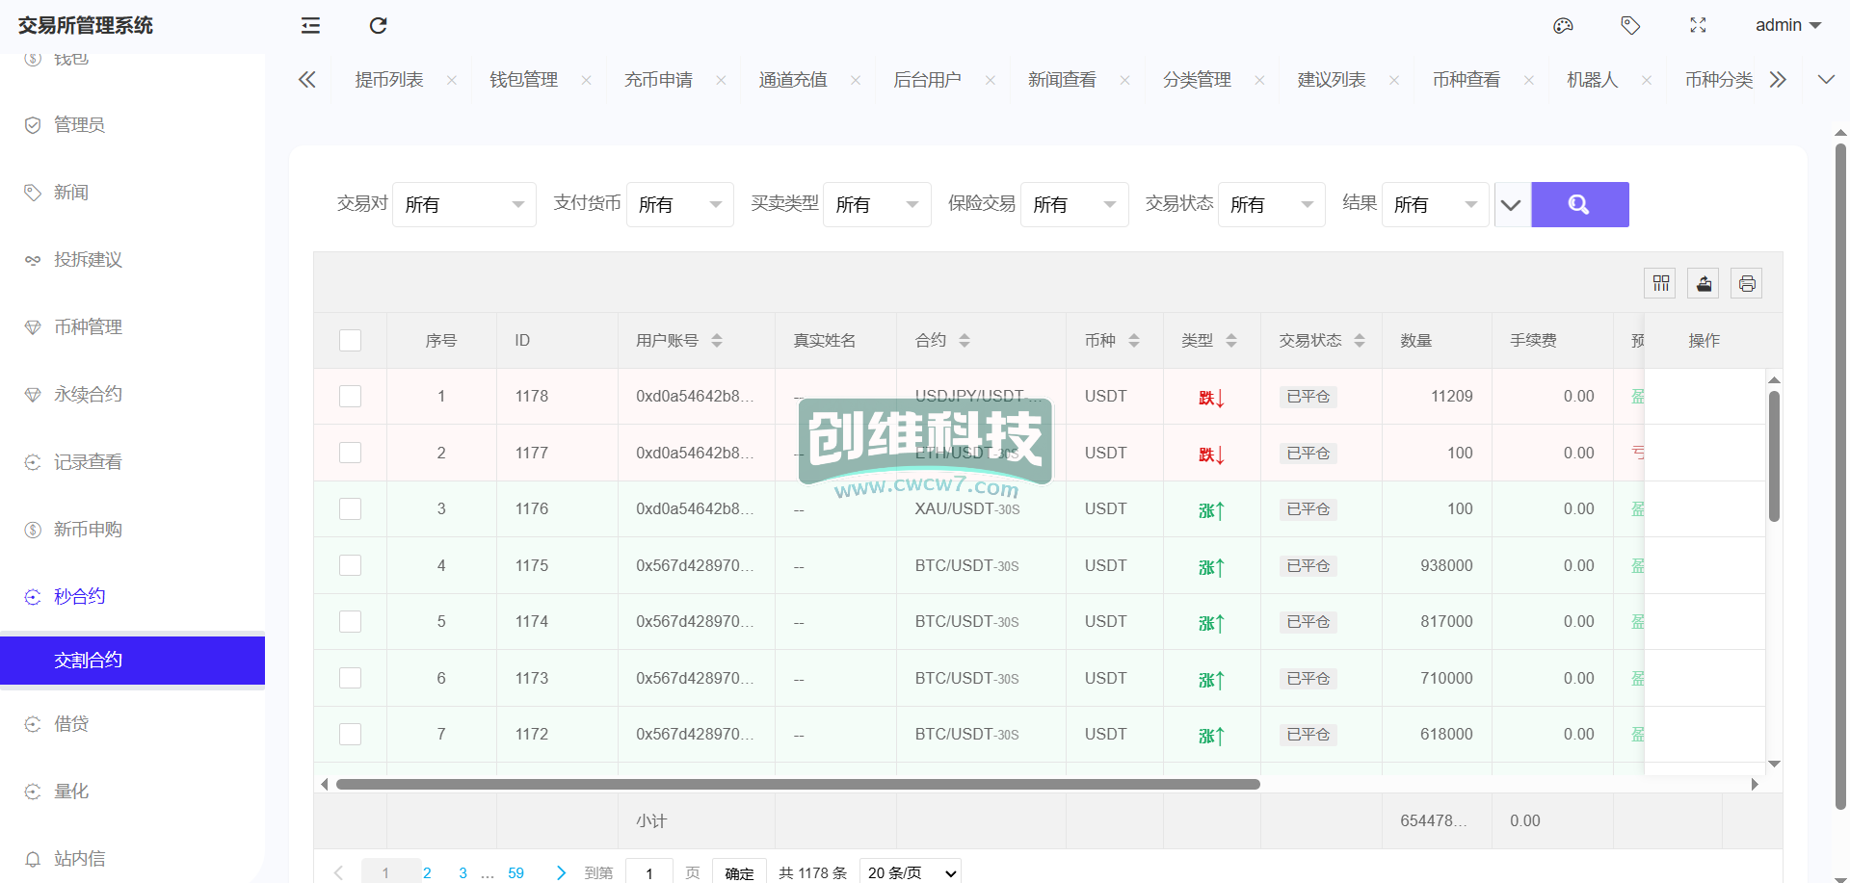The width and height of the screenshot is (1850, 883).
Task: Go to page 59 in pagination
Action: [x=515, y=872]
